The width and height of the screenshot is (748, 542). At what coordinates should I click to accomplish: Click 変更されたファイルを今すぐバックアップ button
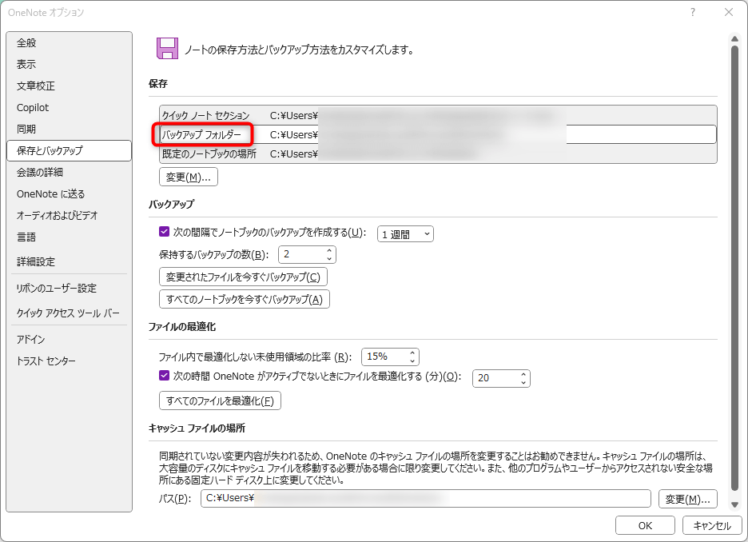click(x=243, y=277)
